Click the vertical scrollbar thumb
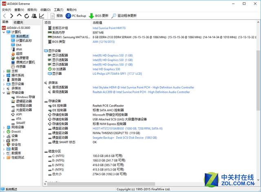This screenshot has height=192, width=261. pyautogui.click(x=258, y=80)
